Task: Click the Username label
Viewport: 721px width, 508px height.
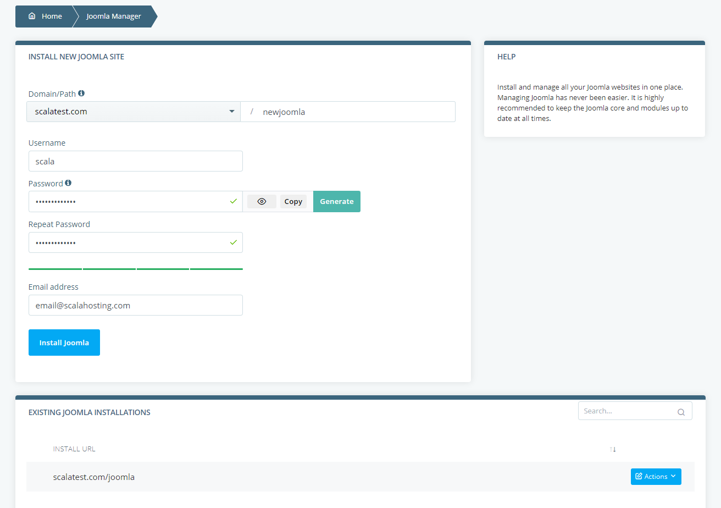Action: [x=47, y=143]
